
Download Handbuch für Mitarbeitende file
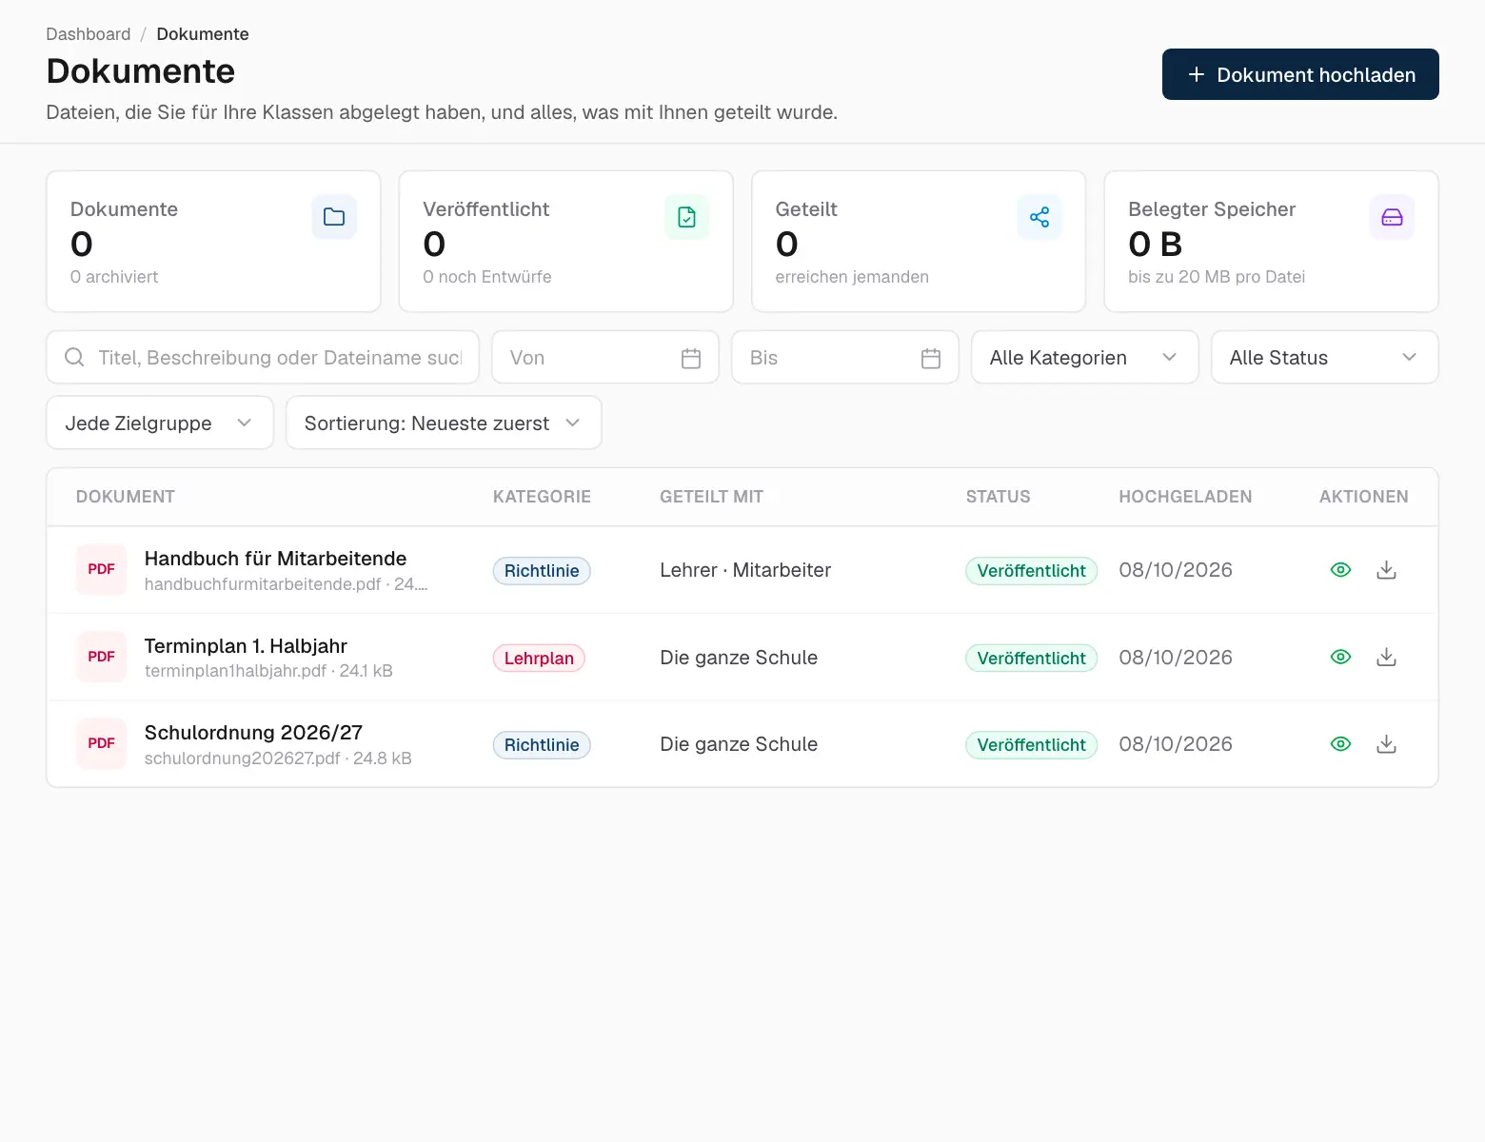(x=1387, y=570)
